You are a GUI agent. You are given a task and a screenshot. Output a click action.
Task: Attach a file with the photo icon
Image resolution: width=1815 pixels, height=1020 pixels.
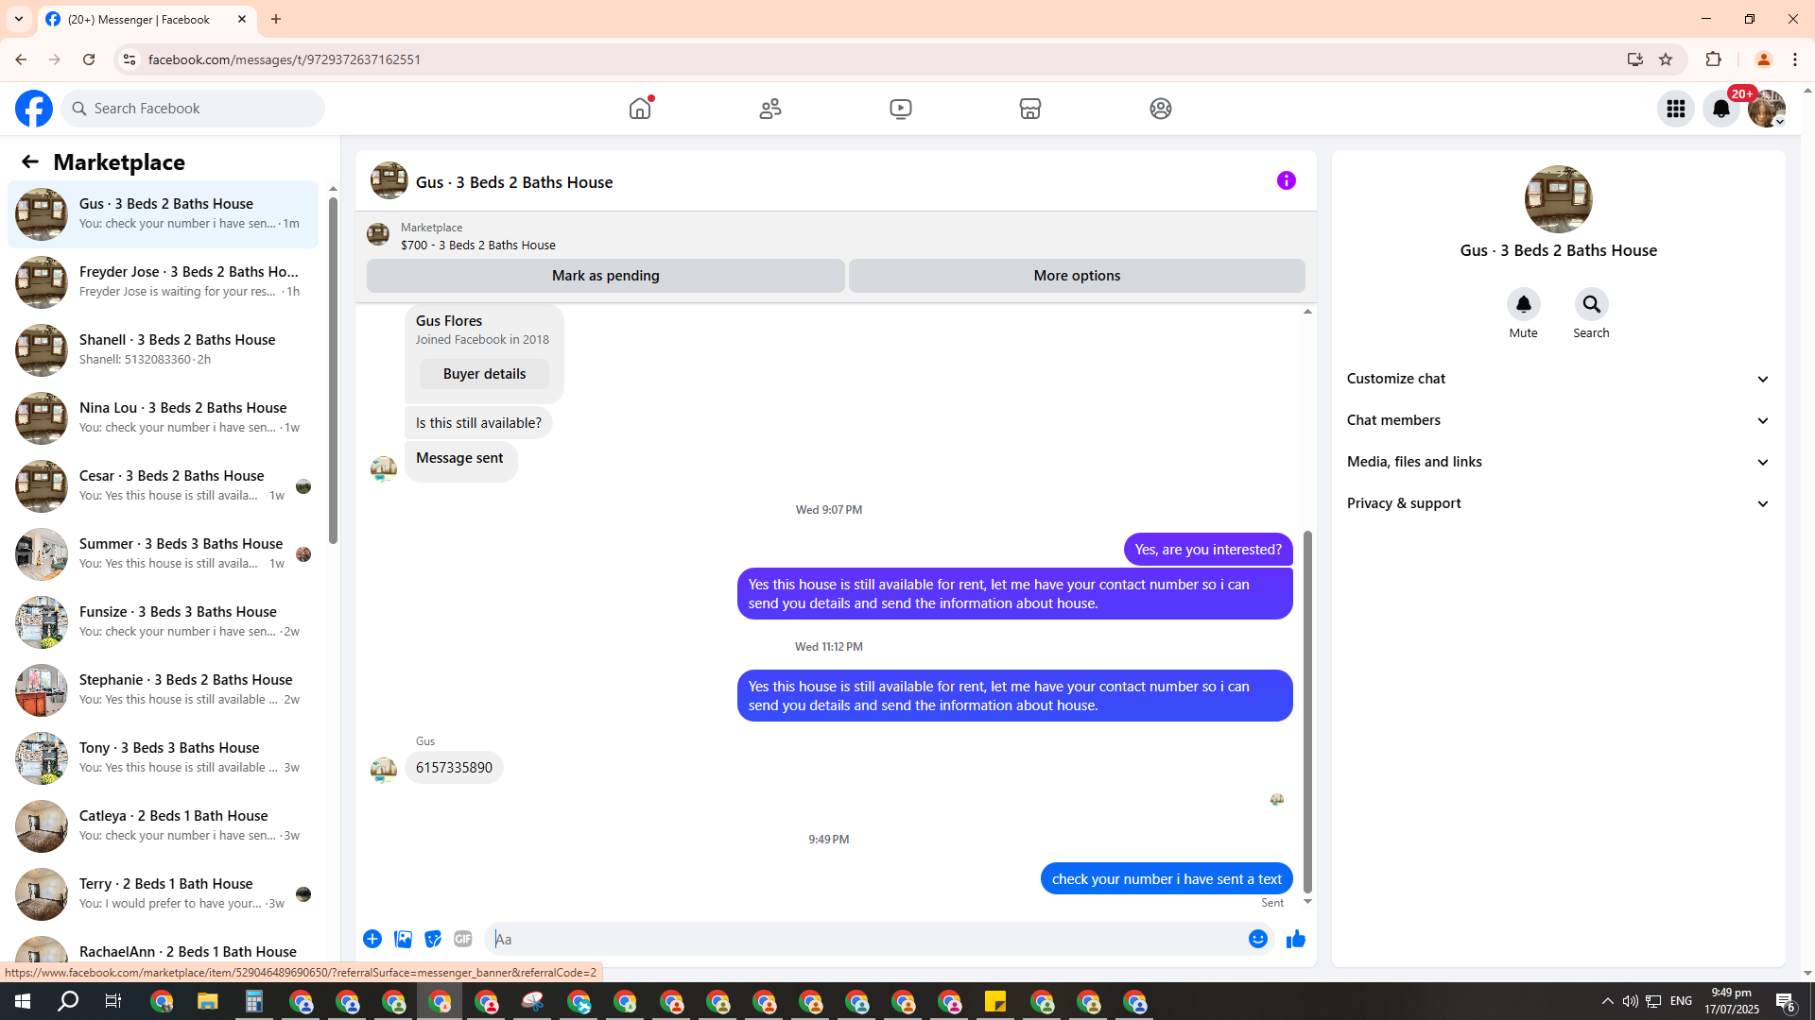[403, 939]
